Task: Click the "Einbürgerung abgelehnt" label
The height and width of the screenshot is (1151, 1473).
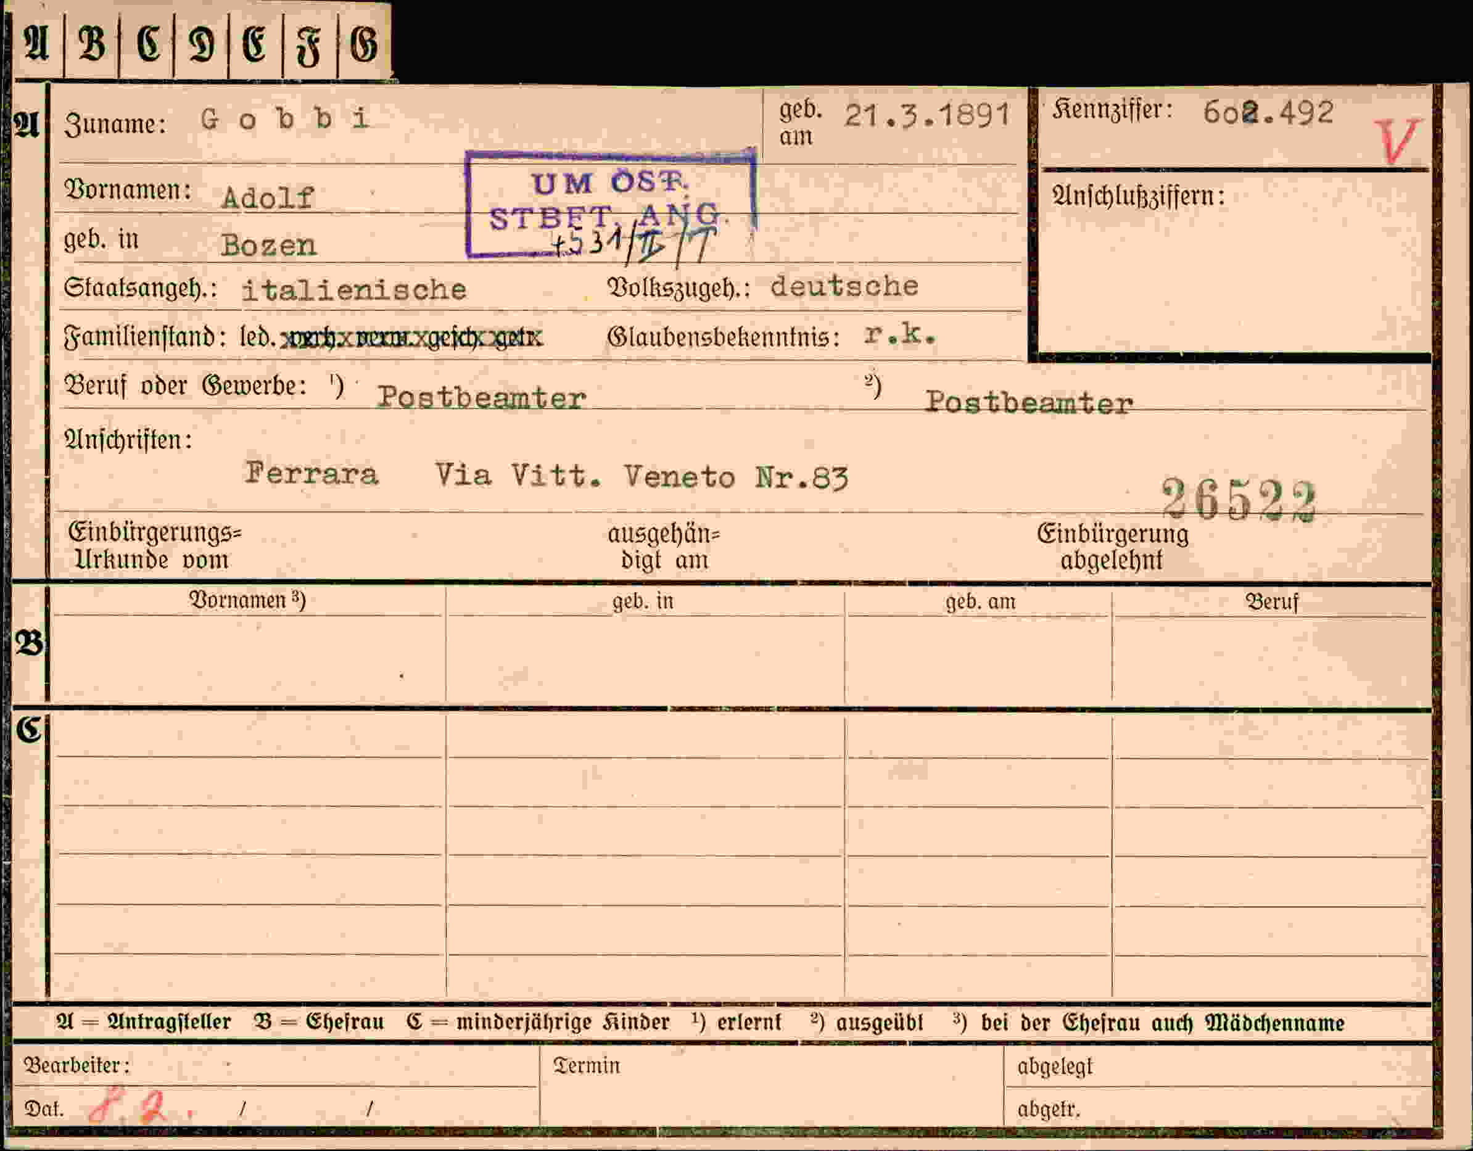Action: 1112,547
